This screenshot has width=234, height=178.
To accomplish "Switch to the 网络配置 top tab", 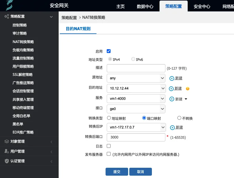I will point(228,6).
